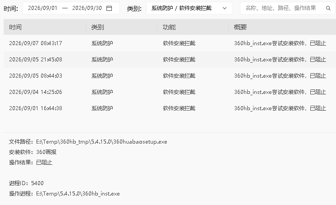Click the search magnifier icon
The width and height of the screenshot is (336, 205).
coord(328,9)
